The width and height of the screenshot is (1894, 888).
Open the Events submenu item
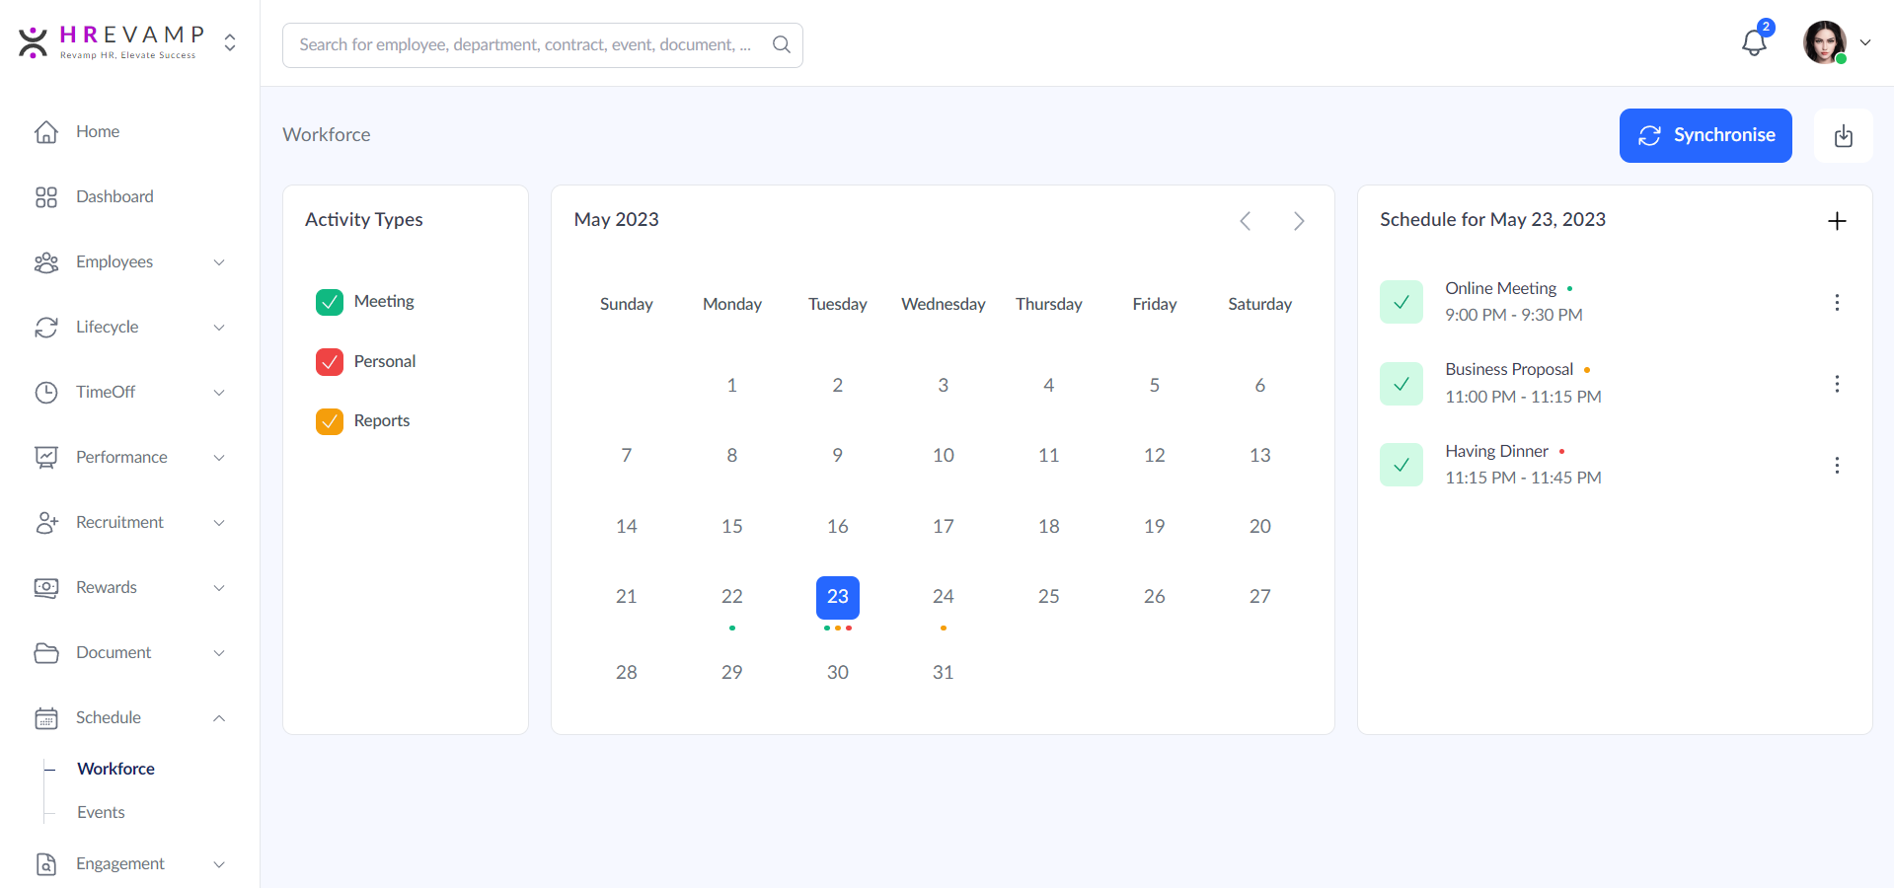(x=101, y=812)
